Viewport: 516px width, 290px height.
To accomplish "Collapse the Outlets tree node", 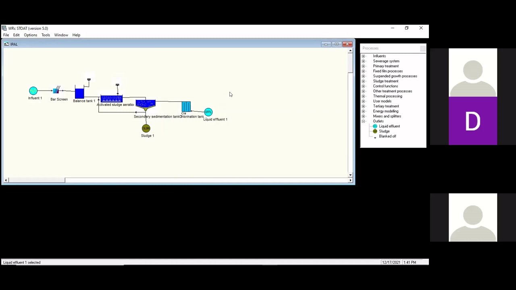I will point(363,121).
